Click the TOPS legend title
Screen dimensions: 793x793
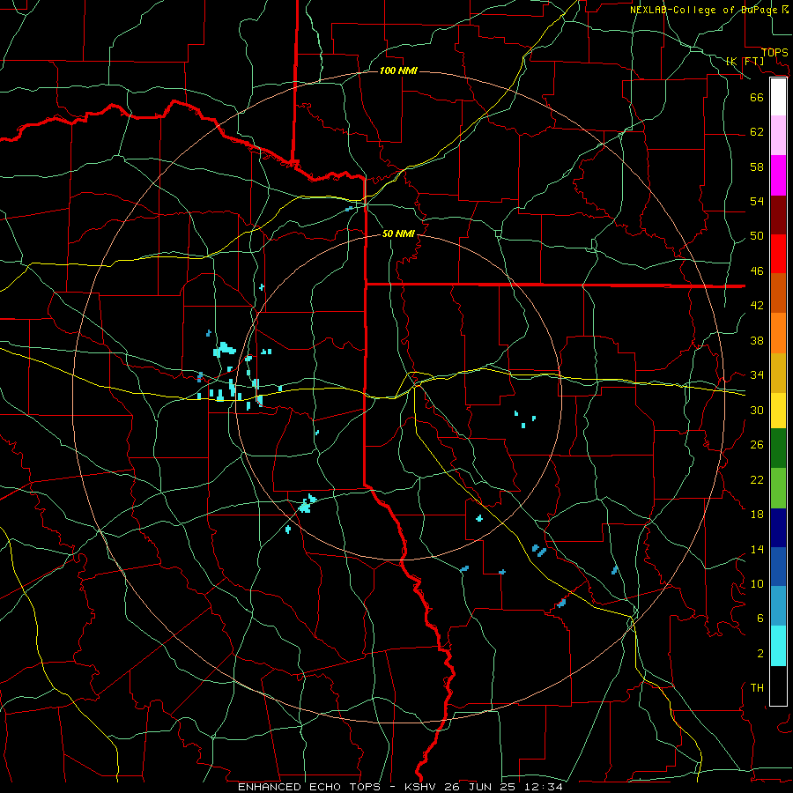[x=774, y=53]
